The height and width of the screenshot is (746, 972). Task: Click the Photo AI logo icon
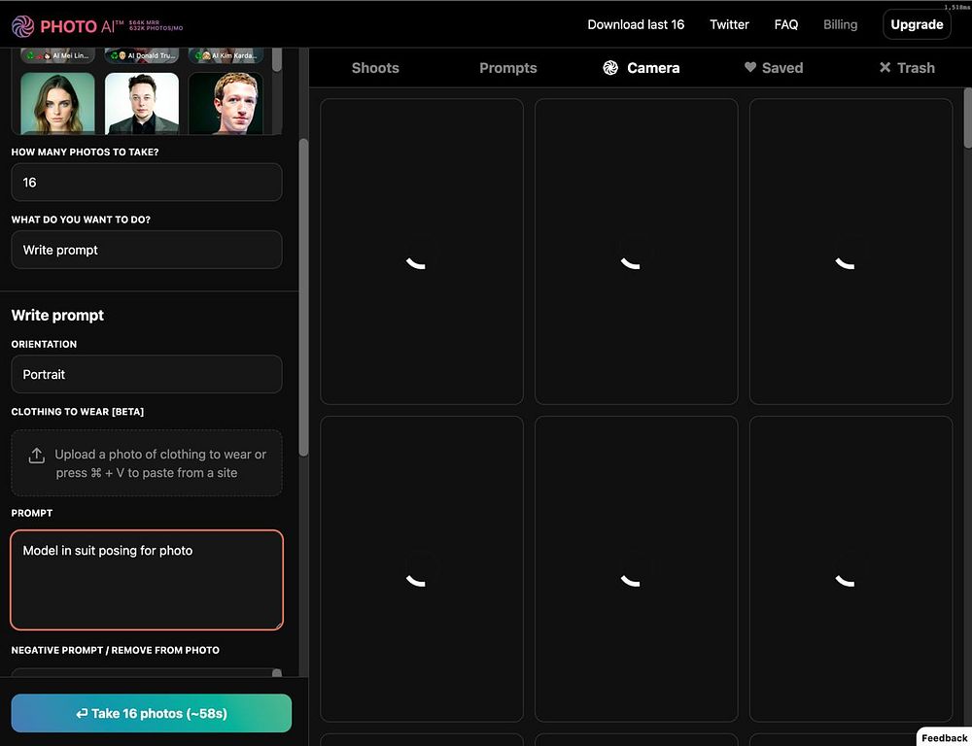point(23,26)
